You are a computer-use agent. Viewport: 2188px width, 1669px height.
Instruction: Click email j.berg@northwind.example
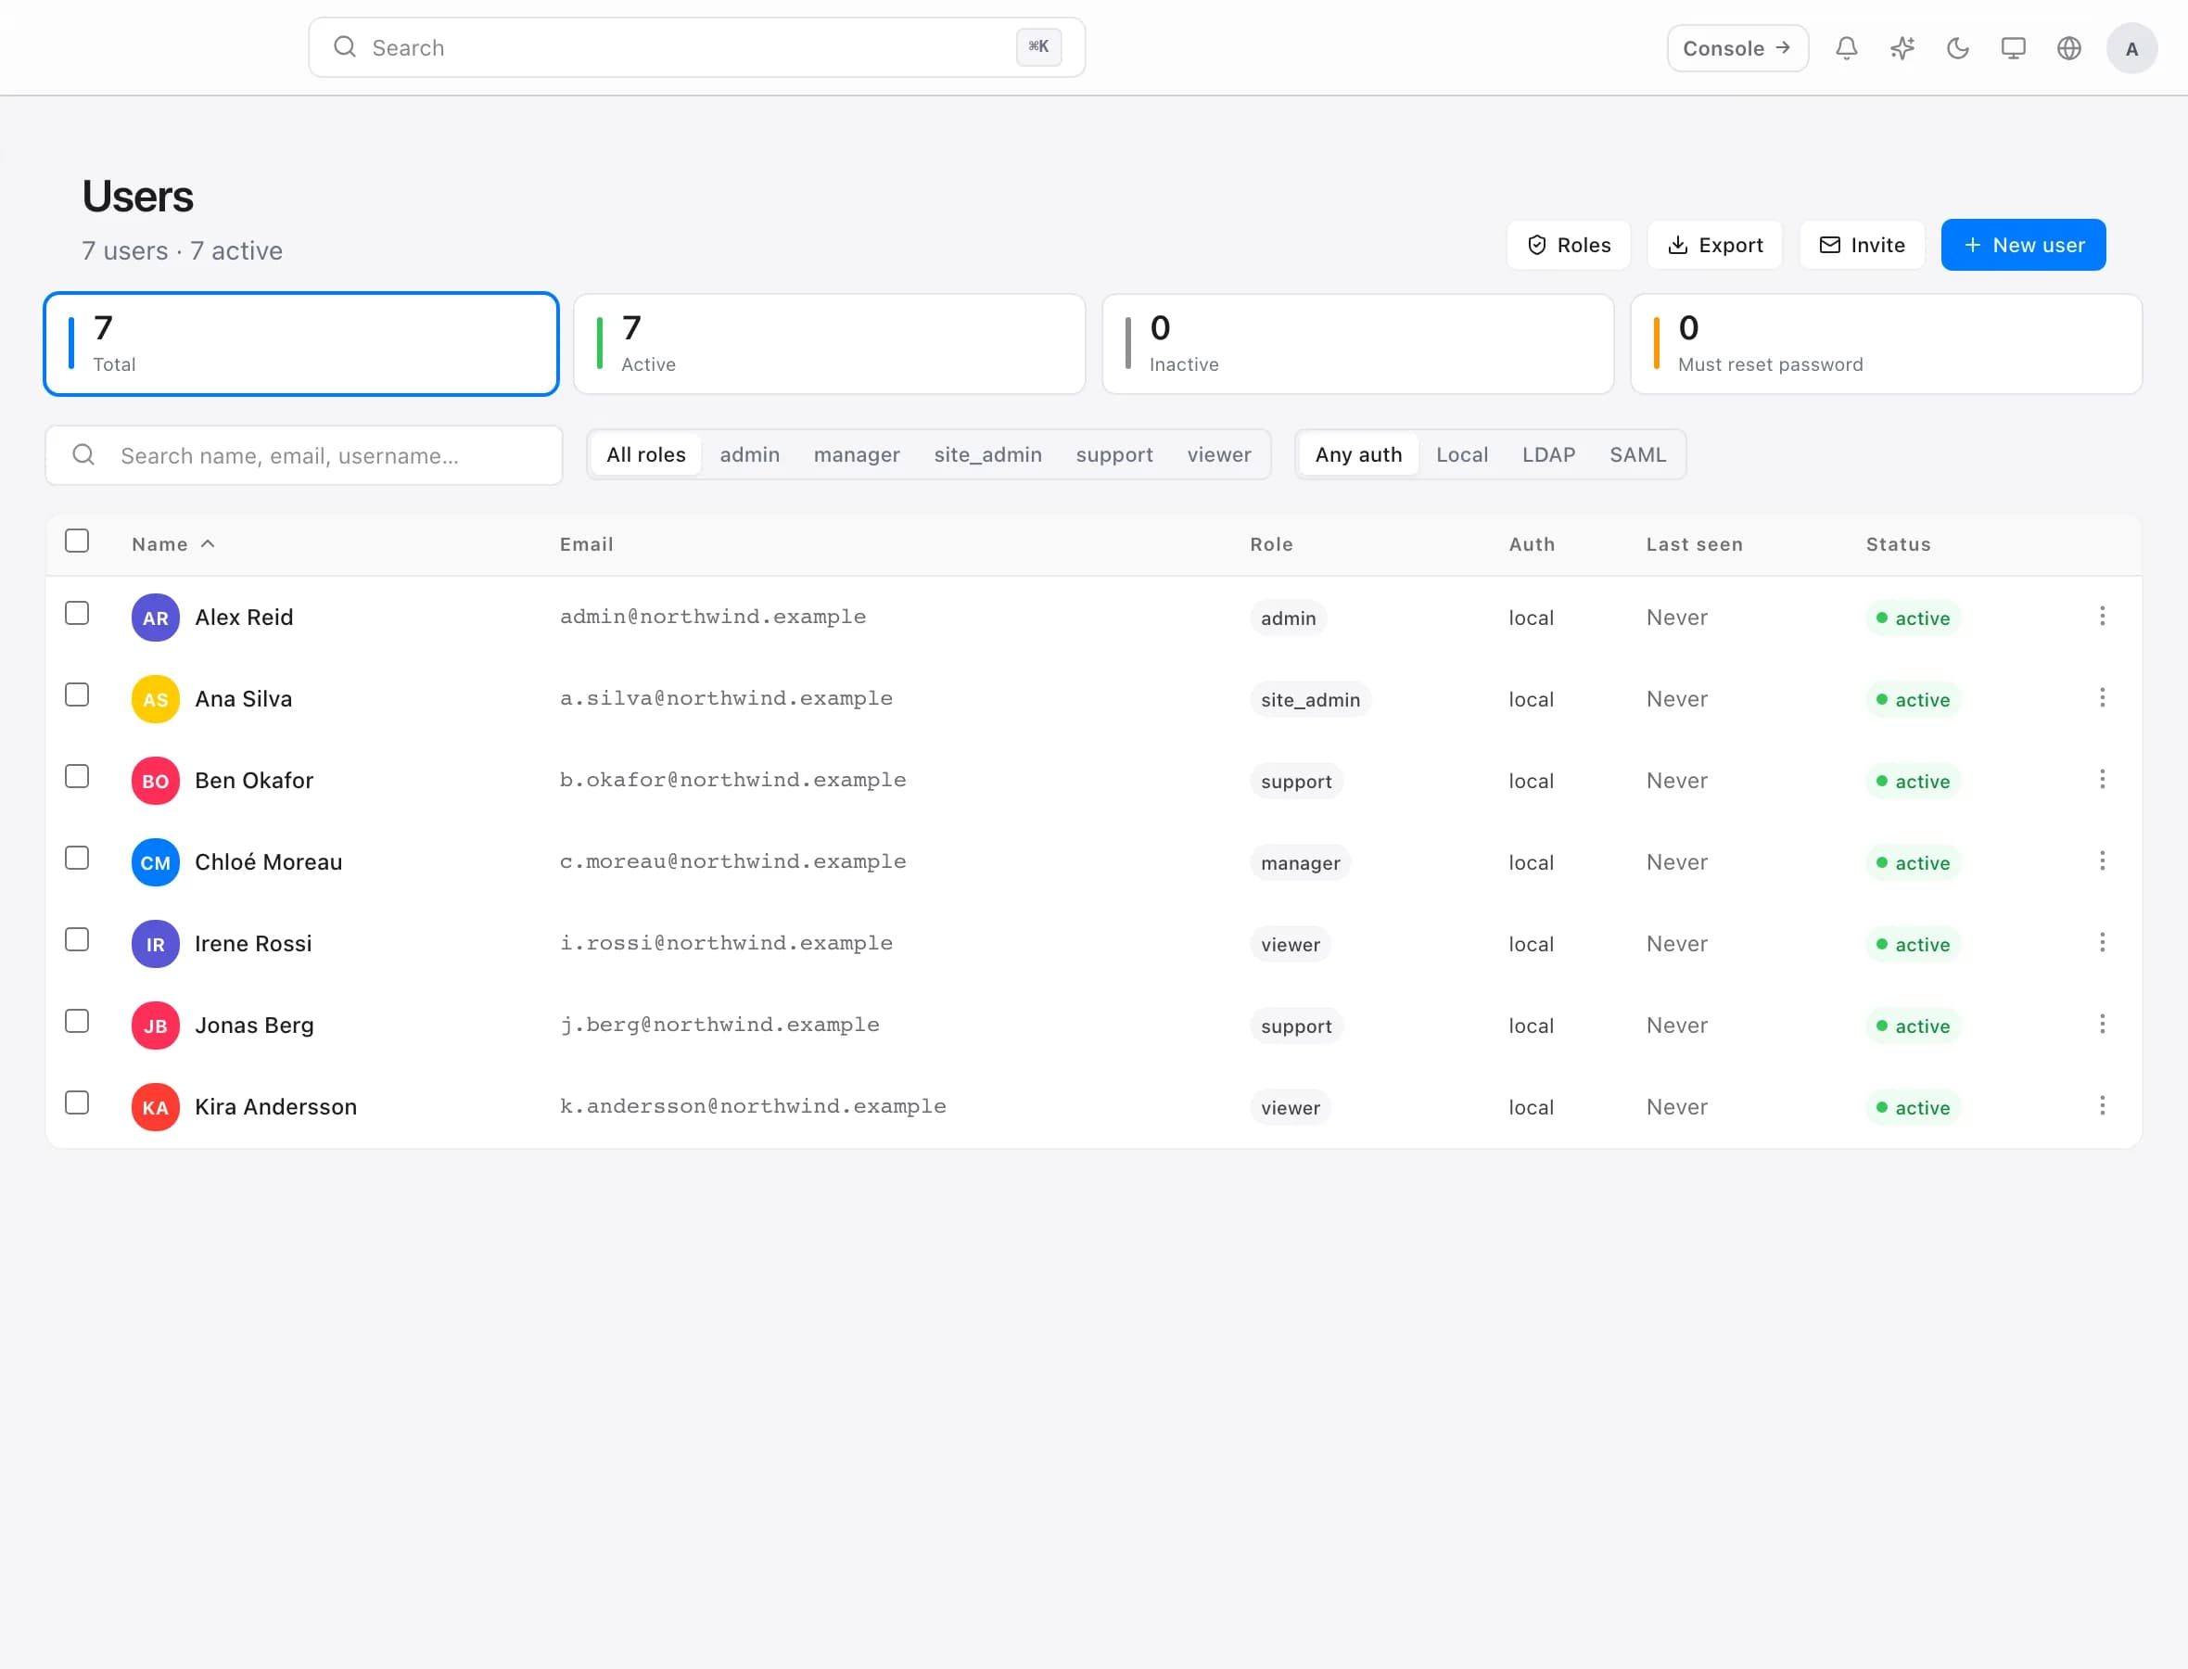(x=719, y=1025)
